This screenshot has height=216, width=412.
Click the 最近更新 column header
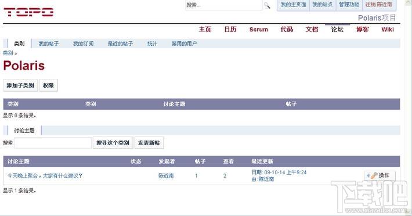coord(262,161)
